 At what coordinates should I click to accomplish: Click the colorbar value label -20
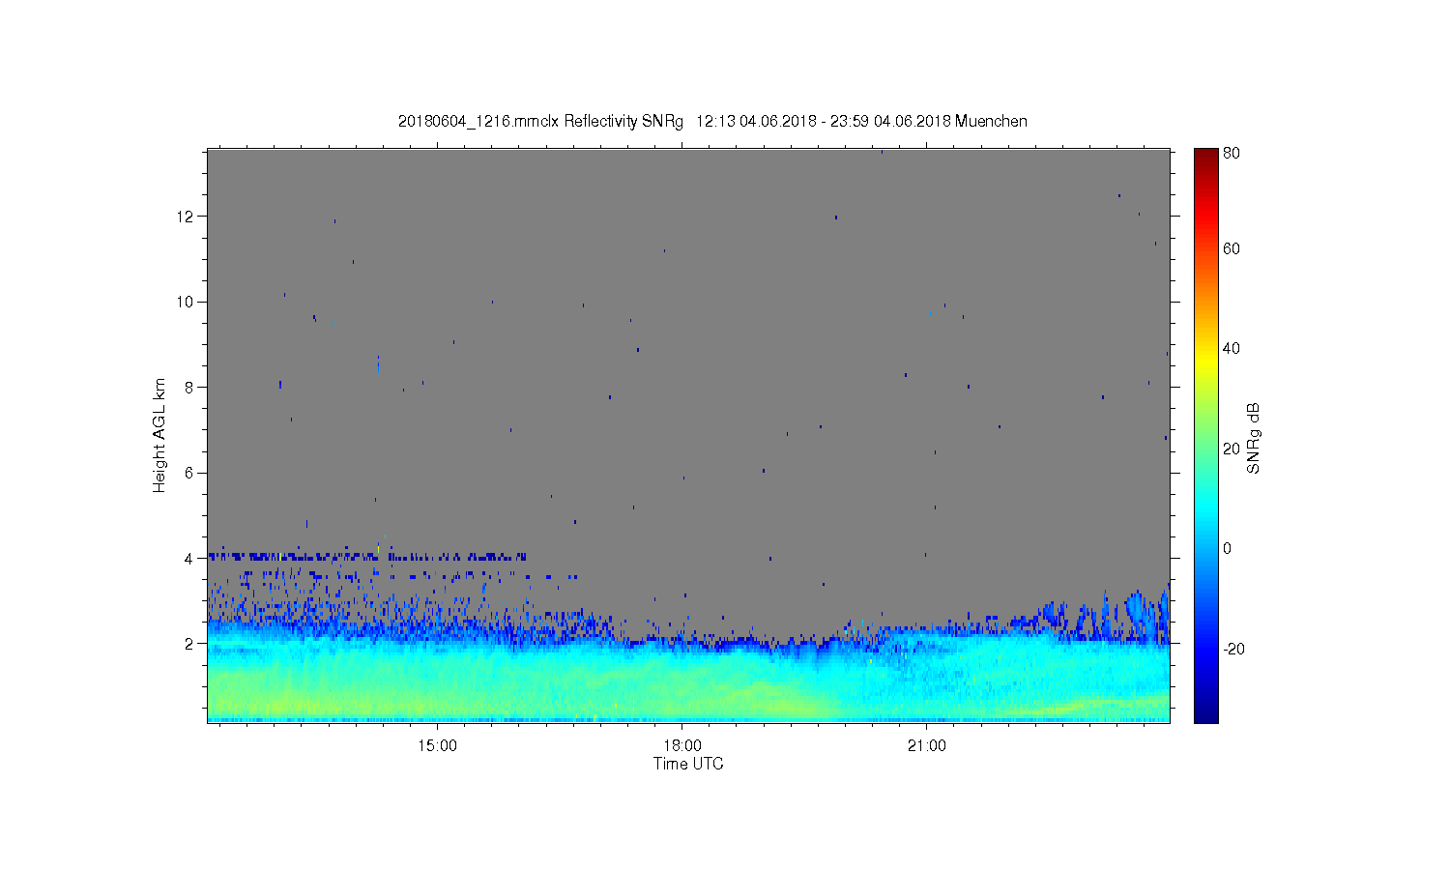point(1232,649)
